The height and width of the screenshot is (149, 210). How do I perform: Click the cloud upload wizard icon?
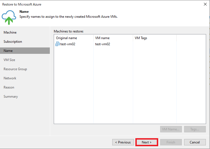tap(9, 17)
